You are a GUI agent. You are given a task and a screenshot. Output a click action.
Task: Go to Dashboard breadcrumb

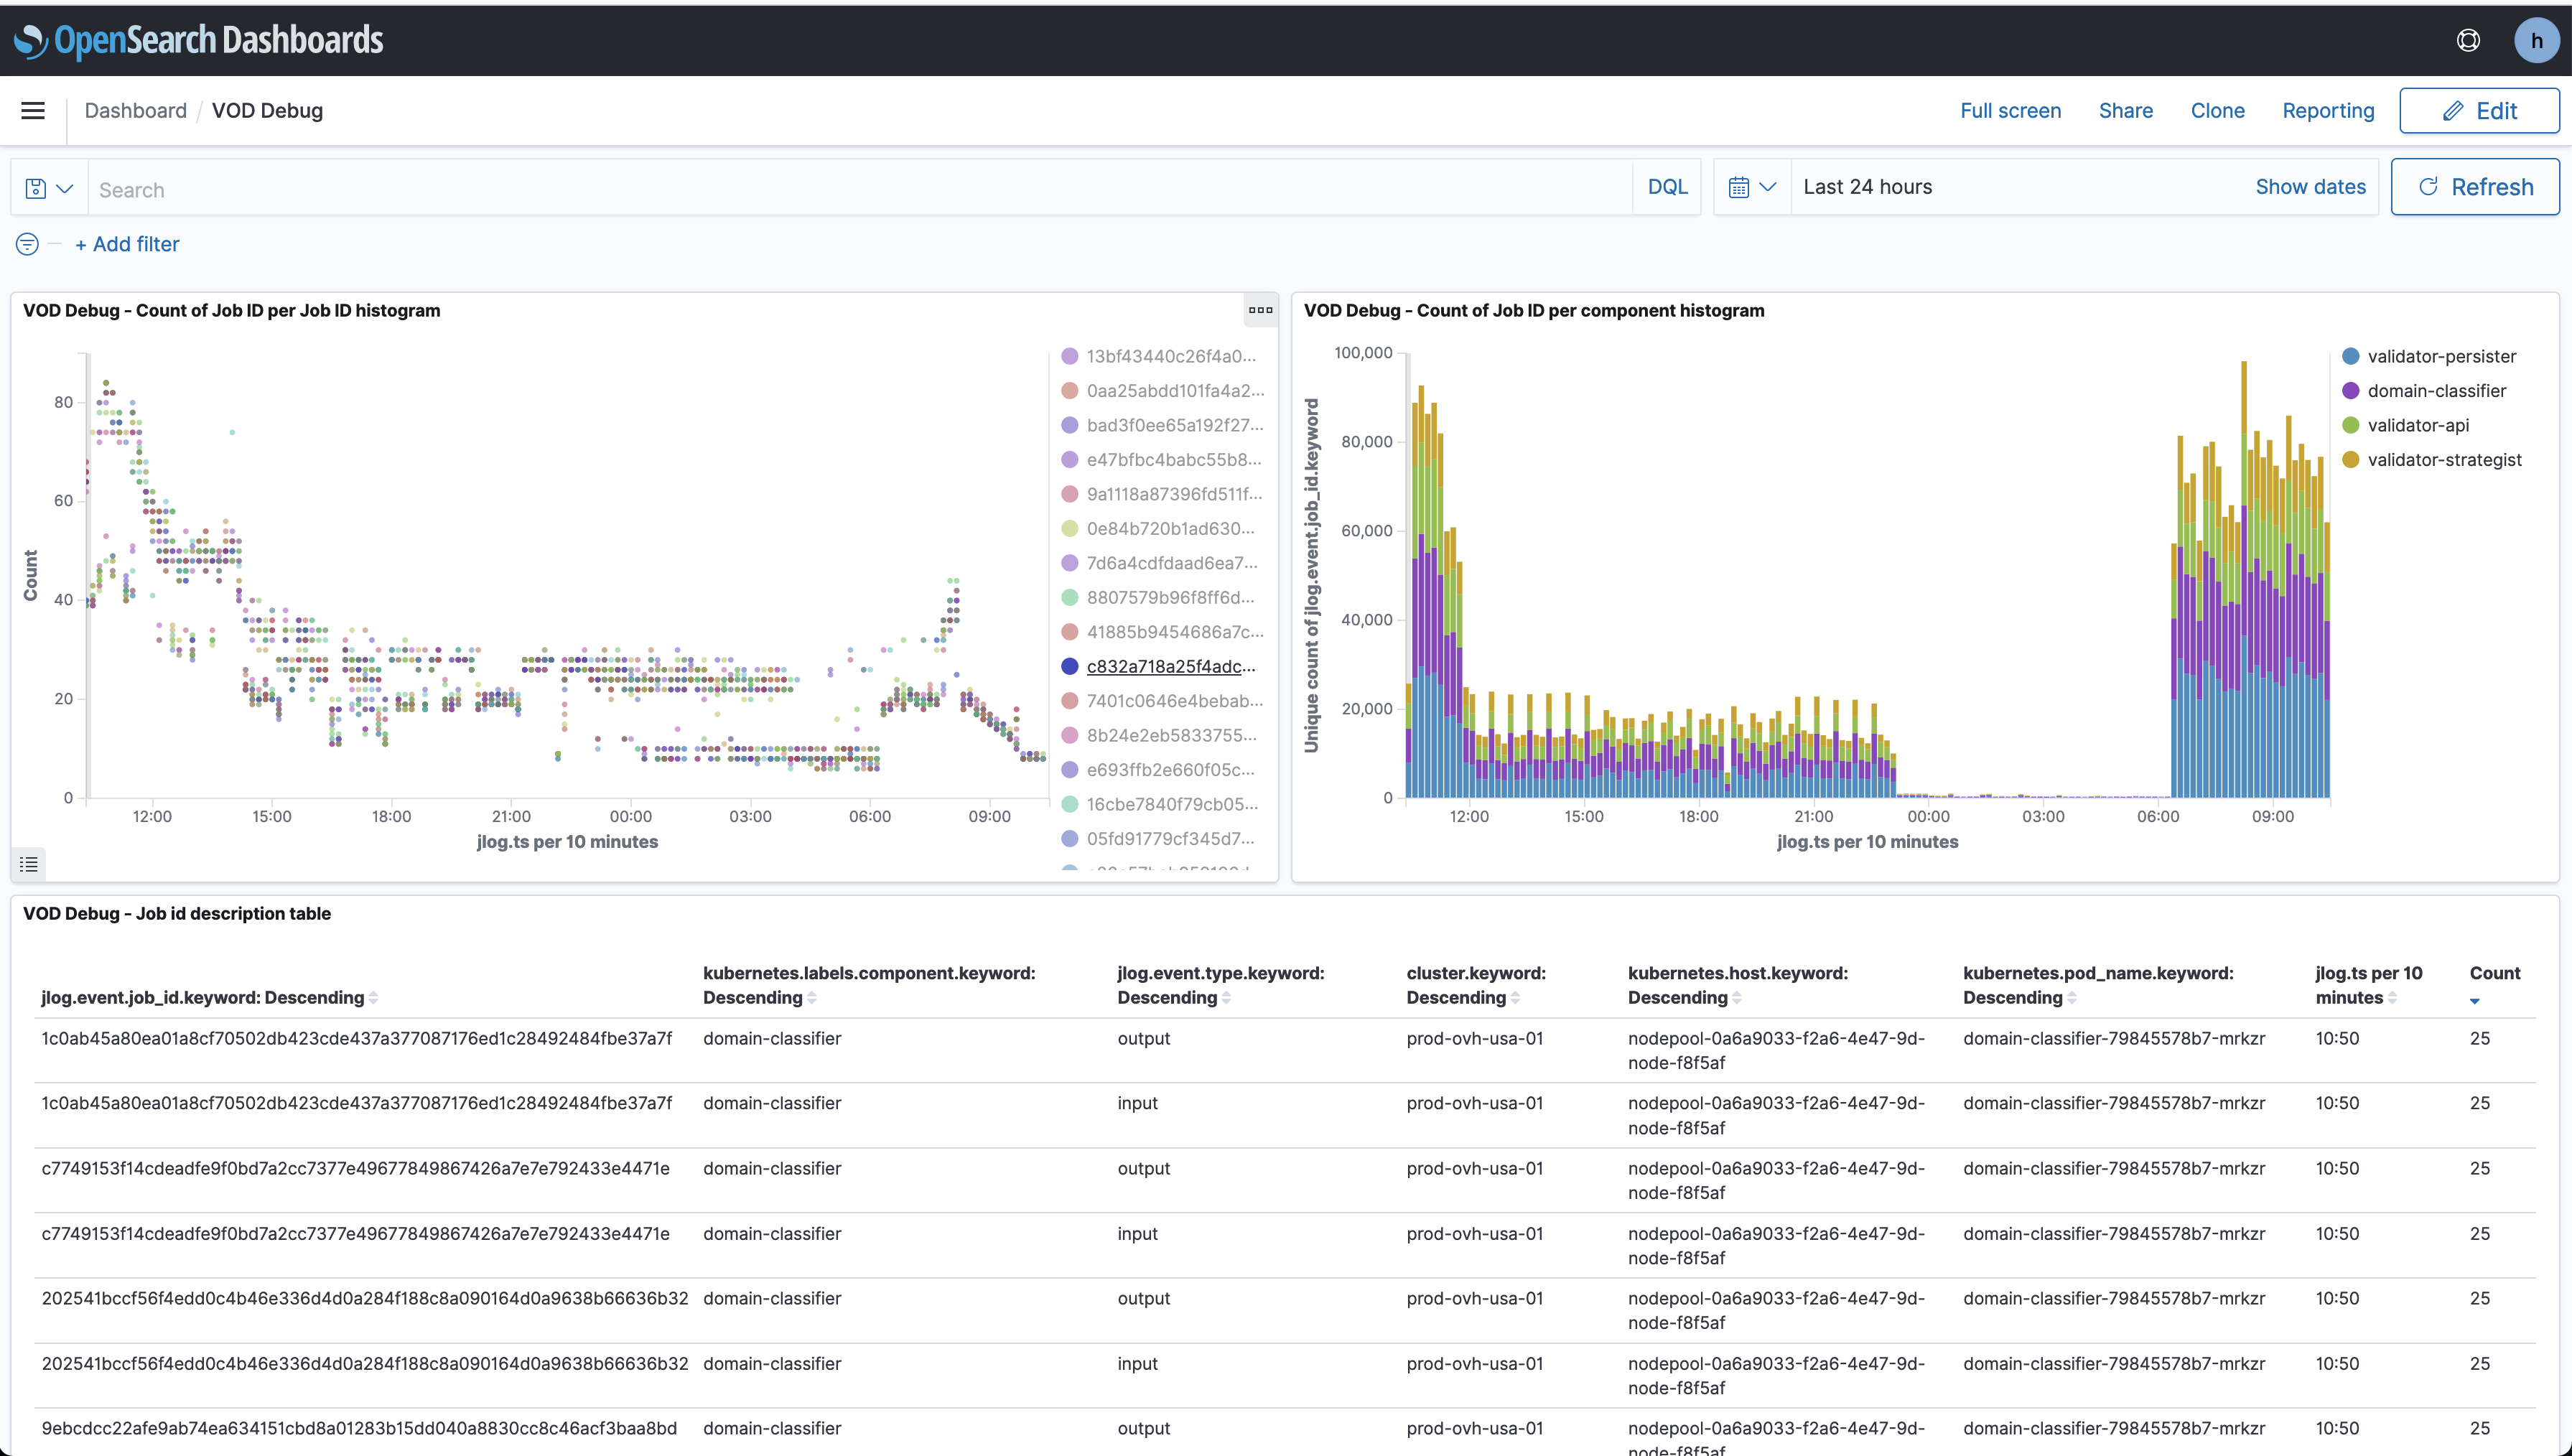pyautogui.click(x=136, y=111)
